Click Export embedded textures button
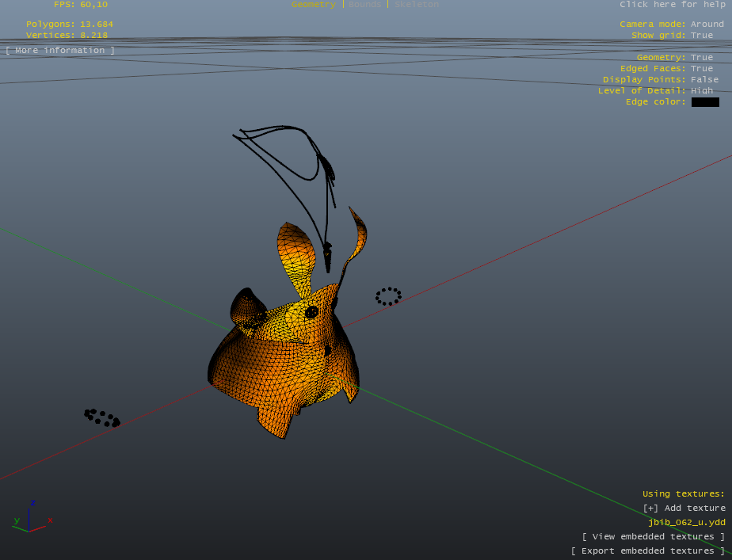The width and height of the screenshot is (732, 560). tap(648, 551)
